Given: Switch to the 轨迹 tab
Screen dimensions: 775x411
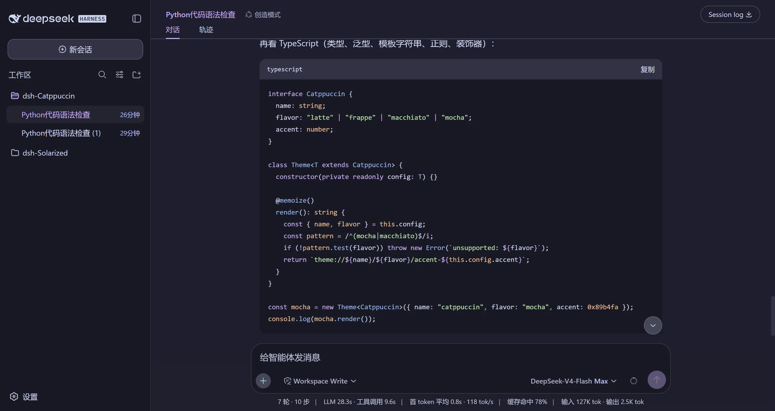Looking at the screenshot, I should coord(206,30).
